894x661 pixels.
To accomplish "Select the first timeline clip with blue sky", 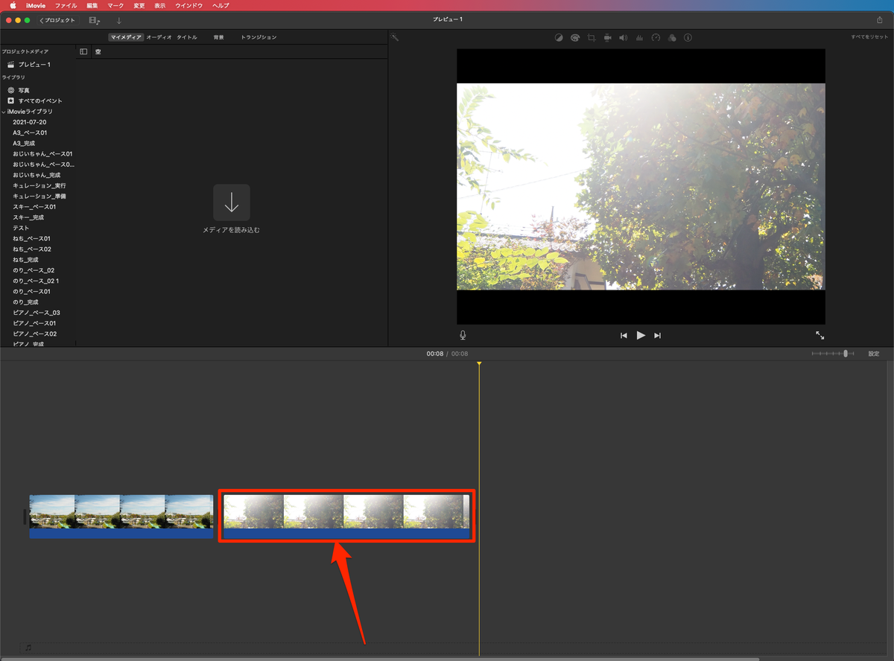I will [121, 517].
